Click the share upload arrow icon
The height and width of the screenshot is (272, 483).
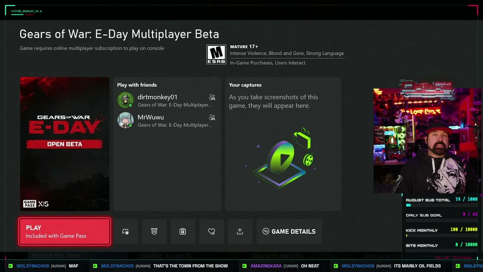tap(240, 232)
